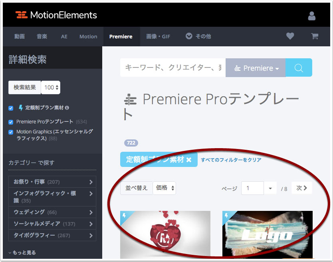Click the magnifying glass search button
Screen dimensions: 333x262
point(299,68)
